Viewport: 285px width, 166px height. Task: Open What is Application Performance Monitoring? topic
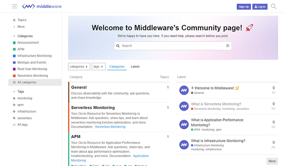pos(217,123)
